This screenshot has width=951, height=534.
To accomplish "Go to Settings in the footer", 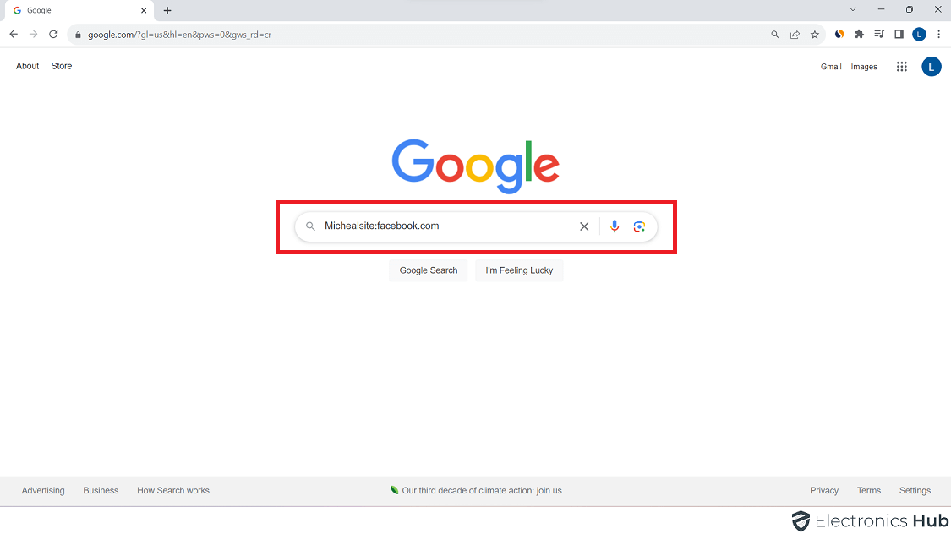I will [x=915, y=490].
